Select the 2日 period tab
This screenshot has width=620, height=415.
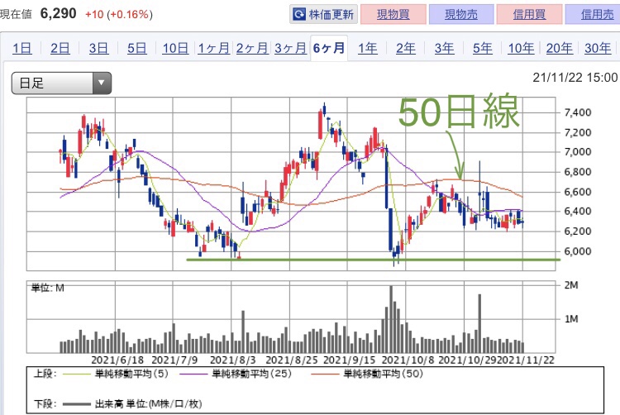[x=60, y=49]
